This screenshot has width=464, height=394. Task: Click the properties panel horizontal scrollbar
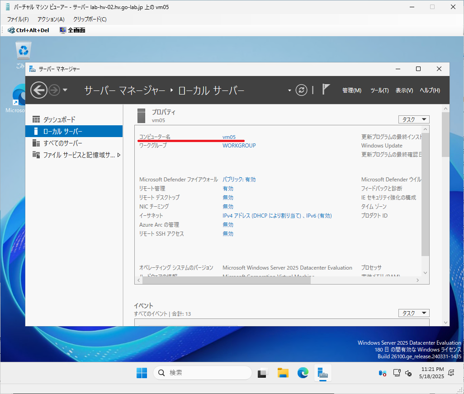coord(227,280)
